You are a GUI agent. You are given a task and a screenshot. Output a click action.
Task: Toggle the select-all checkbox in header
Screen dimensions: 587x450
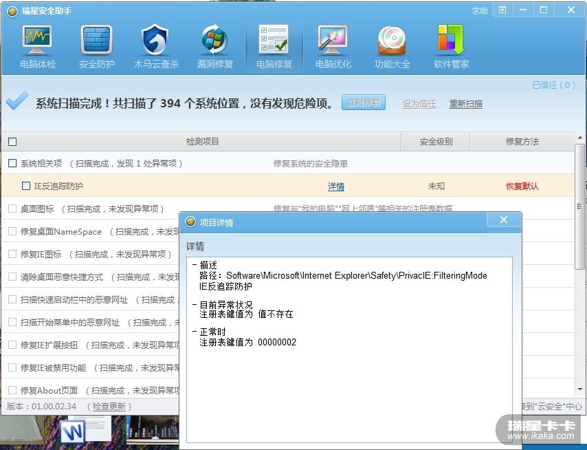(12, 142)
